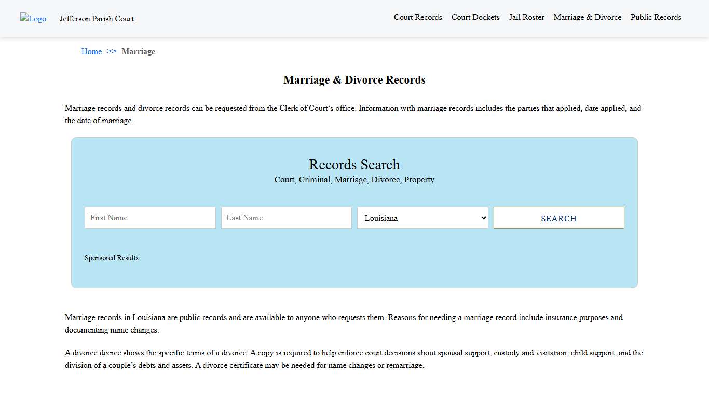Click the state dropdown arrow
This screenshot has height=399, width=709.
click(483, 218)
